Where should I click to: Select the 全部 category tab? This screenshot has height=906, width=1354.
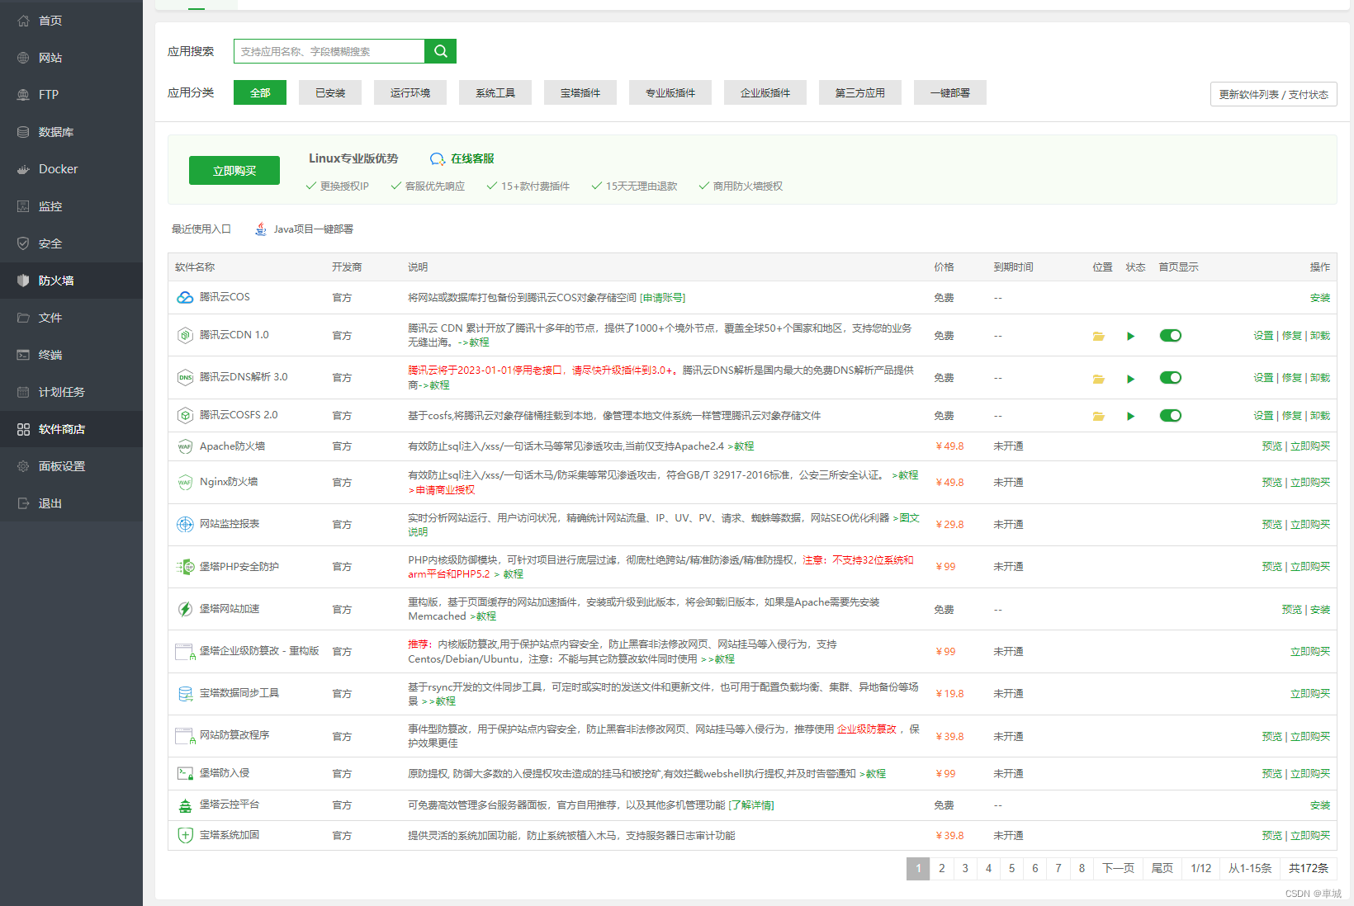[260, 92]
